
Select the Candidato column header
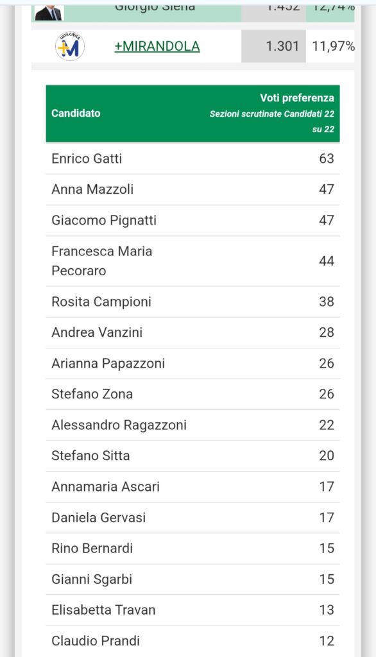tap(76, 113)
